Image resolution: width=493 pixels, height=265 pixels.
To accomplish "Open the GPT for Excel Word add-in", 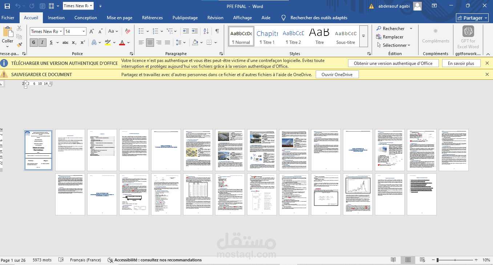I will 468,37.
